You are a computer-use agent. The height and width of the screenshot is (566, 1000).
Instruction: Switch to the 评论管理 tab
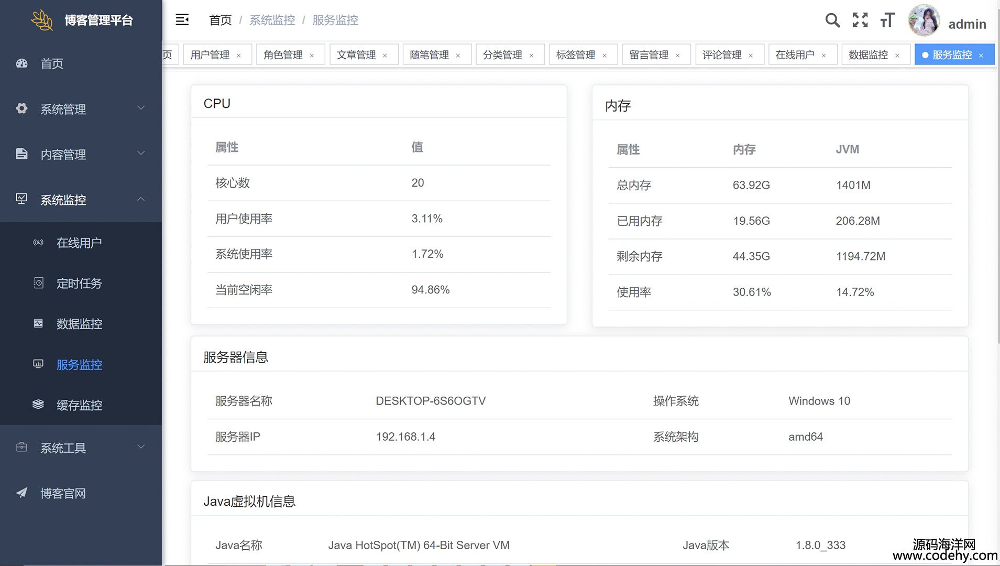721,55
